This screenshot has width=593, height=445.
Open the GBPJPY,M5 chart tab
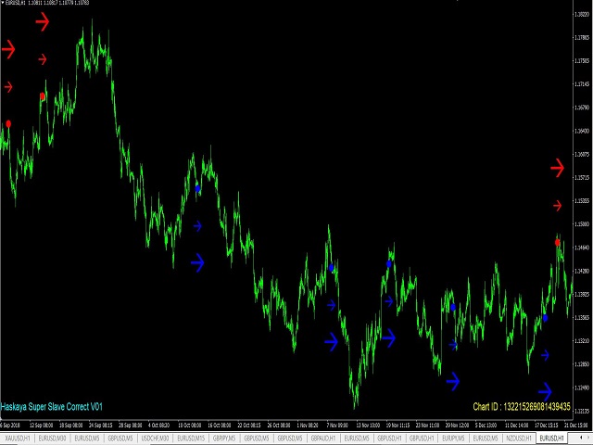(224, 439)
